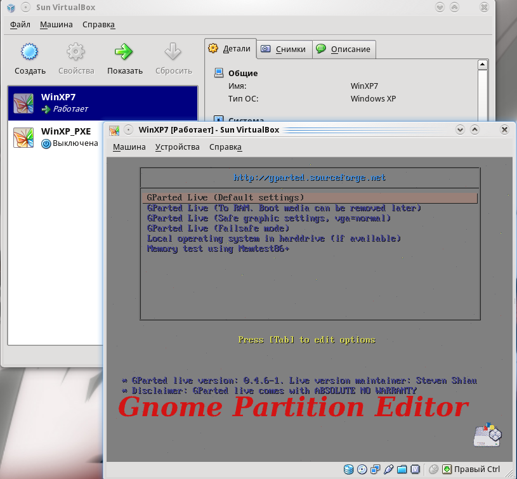Switch to the Описание tab
517x479 pixels.
point(344,49)
